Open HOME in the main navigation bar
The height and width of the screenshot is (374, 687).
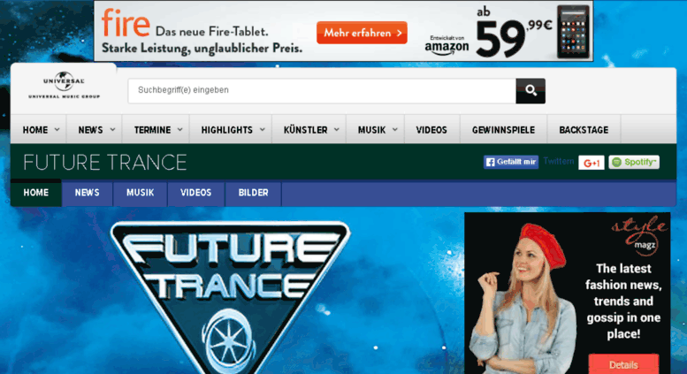tap(35, 130)
